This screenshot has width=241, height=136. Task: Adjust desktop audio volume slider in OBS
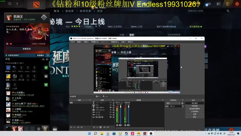click(x=129, y=114)
